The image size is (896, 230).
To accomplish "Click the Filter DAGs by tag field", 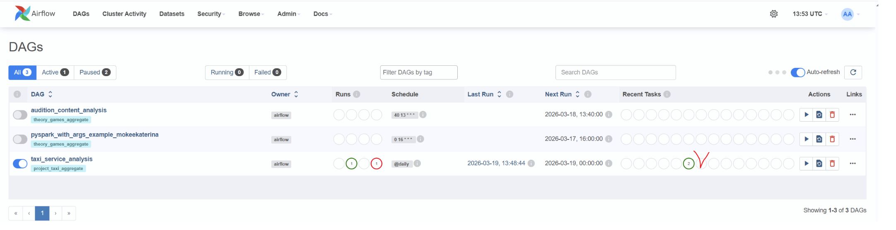I will click(419, 72).
